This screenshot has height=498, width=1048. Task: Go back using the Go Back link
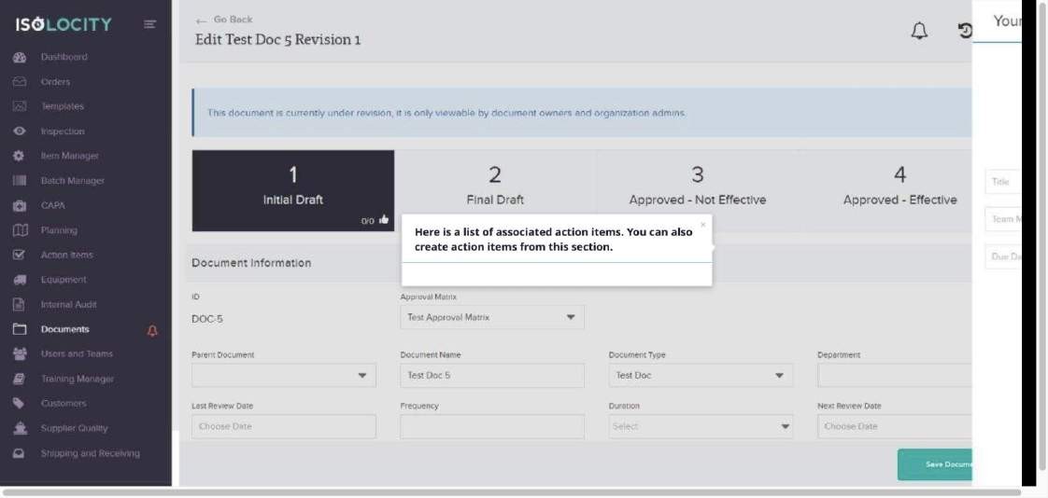(x=224, y=20)
